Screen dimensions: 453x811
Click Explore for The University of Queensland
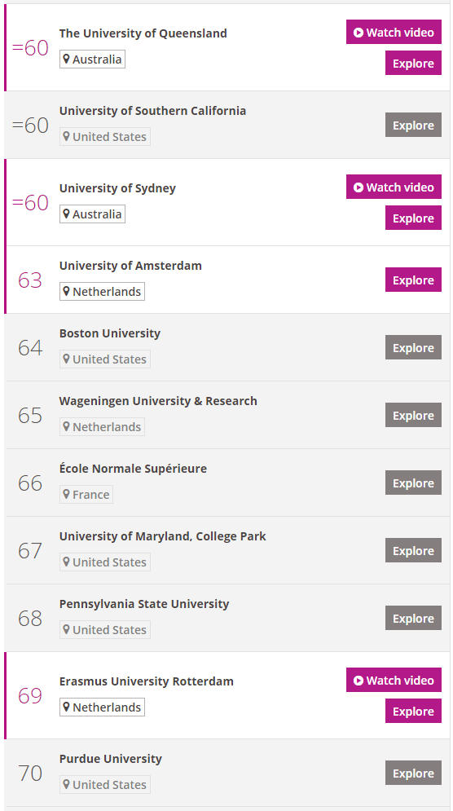413,63
